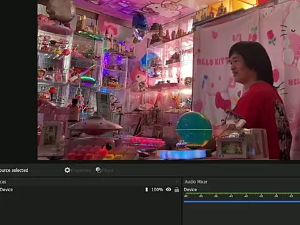The width and height of the screenshot is (300, 225).
Task: Select the Device source in Sources list
Action: point(90,189)
